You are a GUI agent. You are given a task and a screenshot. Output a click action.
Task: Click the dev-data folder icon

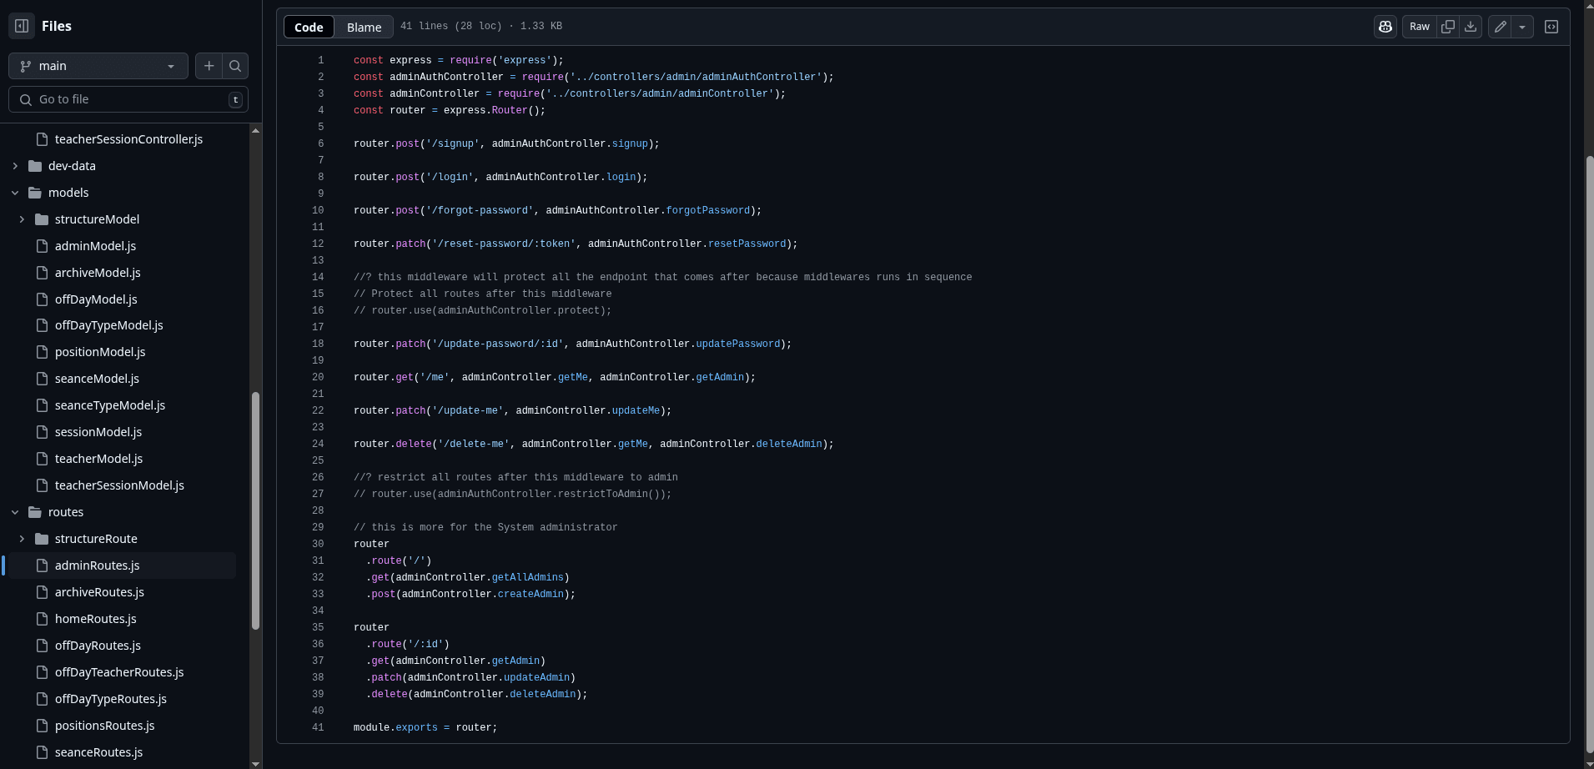tap(35, 166)
